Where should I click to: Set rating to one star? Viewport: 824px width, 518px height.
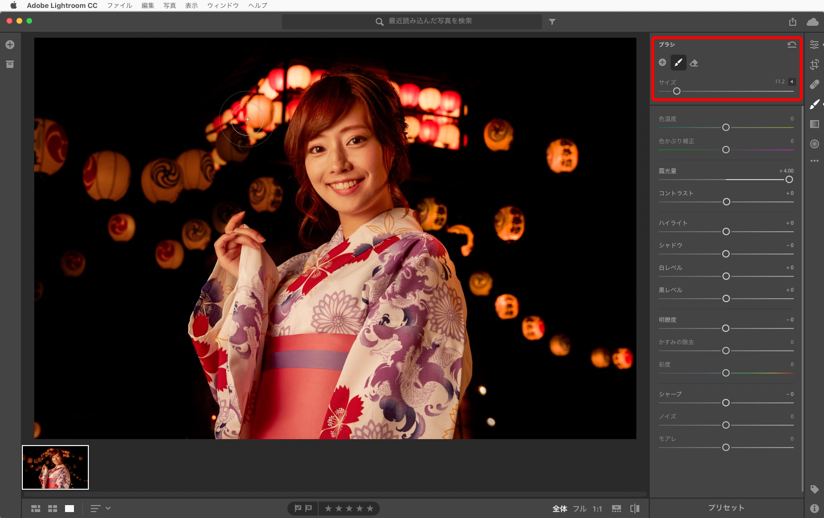328,509
